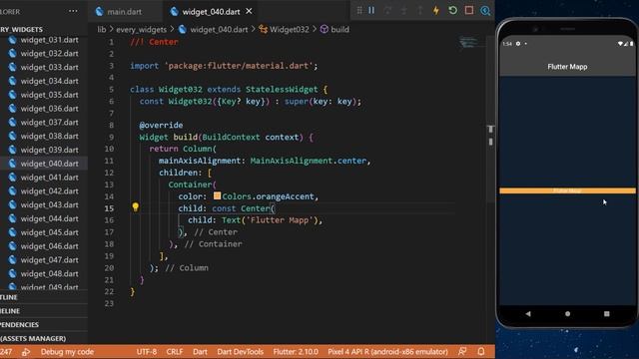
Task: Tap the orange Flutter Mapp container
Action: click(x=567, y=190)
